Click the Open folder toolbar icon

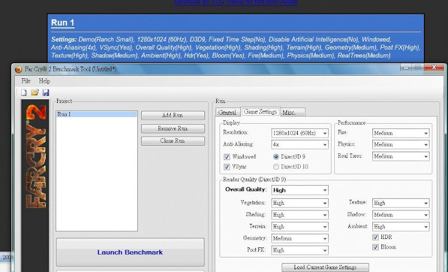coord(35,92)
